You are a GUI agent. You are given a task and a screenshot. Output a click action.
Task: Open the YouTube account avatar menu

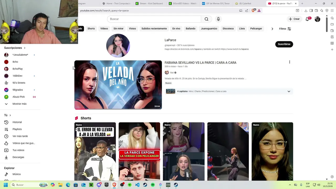[317, 19]
